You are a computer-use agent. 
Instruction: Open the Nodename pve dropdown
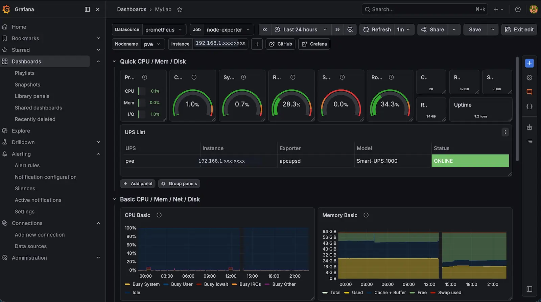pyautogui.click(x=152, y=44)
